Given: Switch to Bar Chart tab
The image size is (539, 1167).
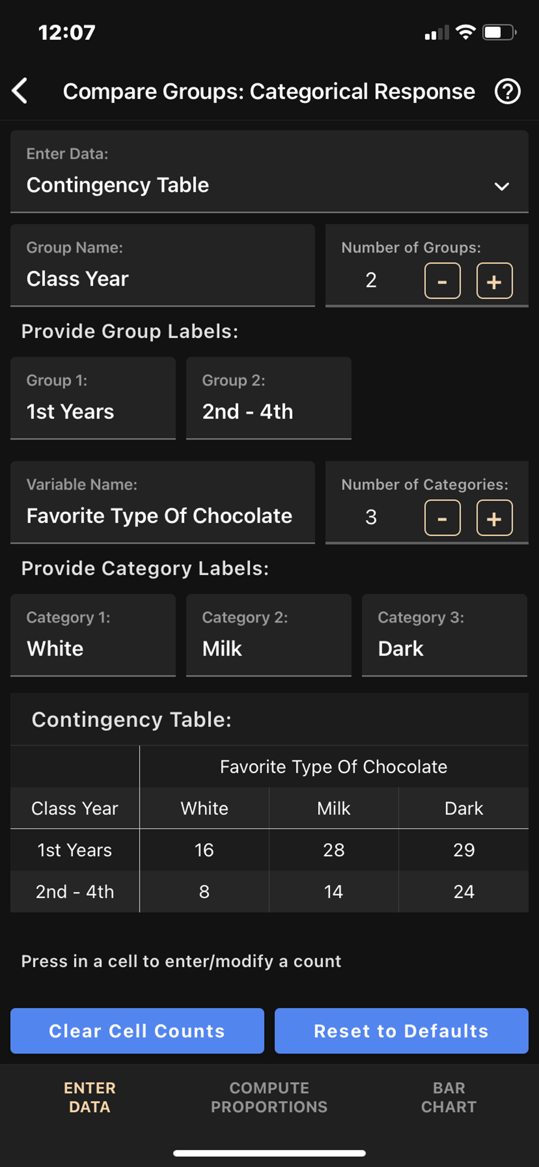Looking at the screenshot, I should tap(448, 1097).
